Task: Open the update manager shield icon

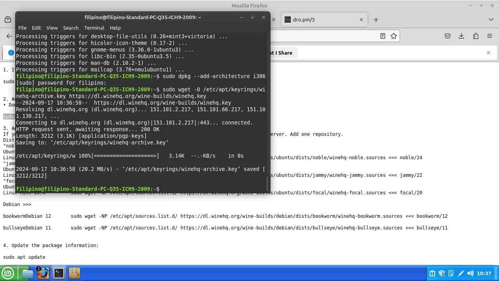Action: [442, 273]
